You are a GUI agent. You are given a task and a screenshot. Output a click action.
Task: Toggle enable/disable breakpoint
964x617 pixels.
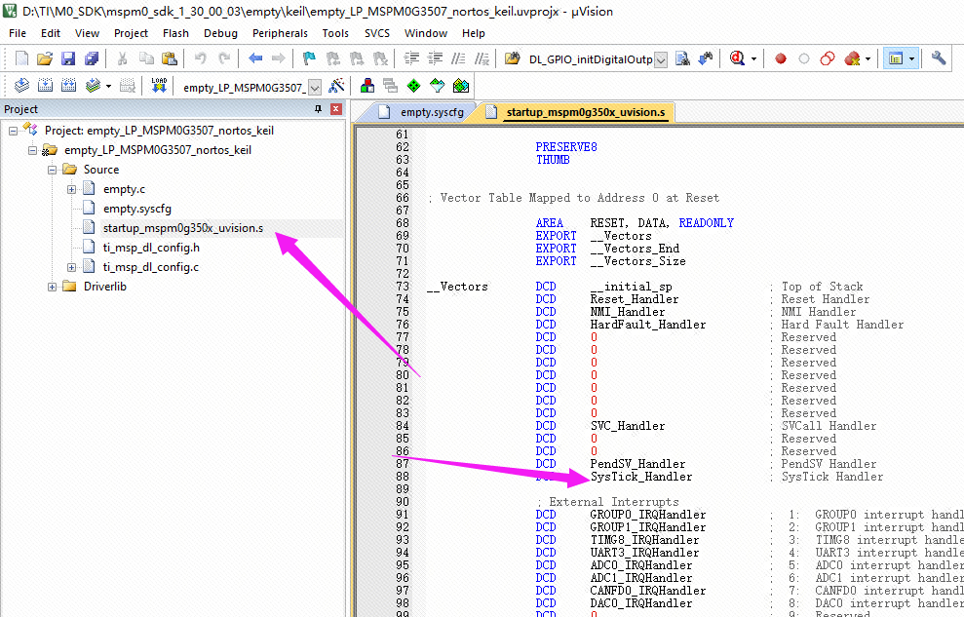[x=804, y=59]
